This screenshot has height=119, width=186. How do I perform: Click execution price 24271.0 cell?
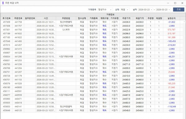click(x=139, y=64)
